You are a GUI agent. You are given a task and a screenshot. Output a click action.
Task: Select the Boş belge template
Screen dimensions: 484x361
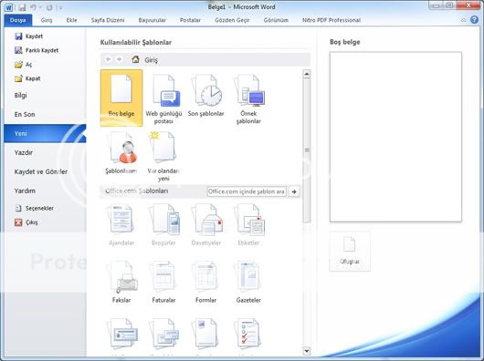(121, 98)
